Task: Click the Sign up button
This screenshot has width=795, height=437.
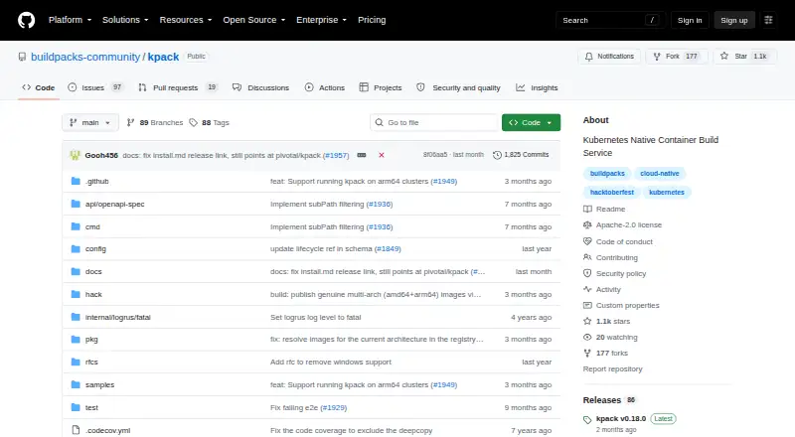Action: tap(734, 20)
